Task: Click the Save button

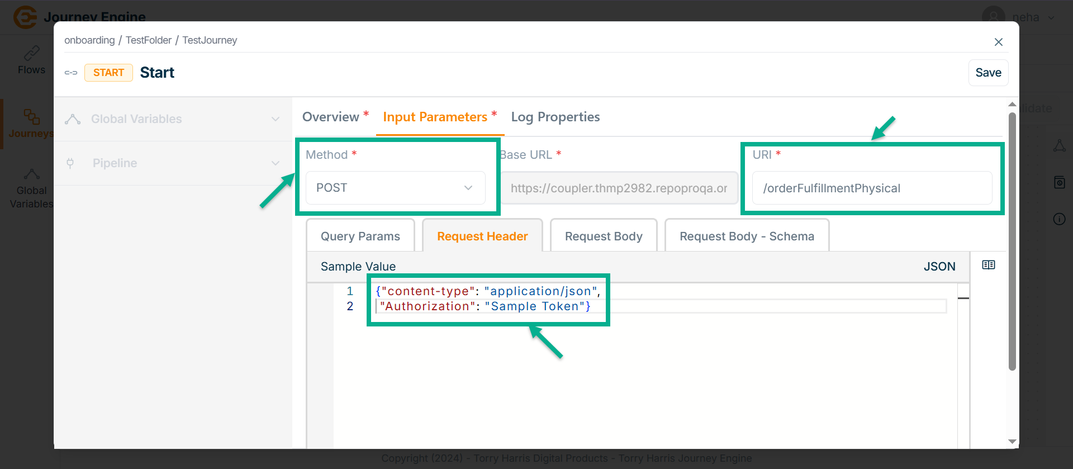Action: coord(988,73)
